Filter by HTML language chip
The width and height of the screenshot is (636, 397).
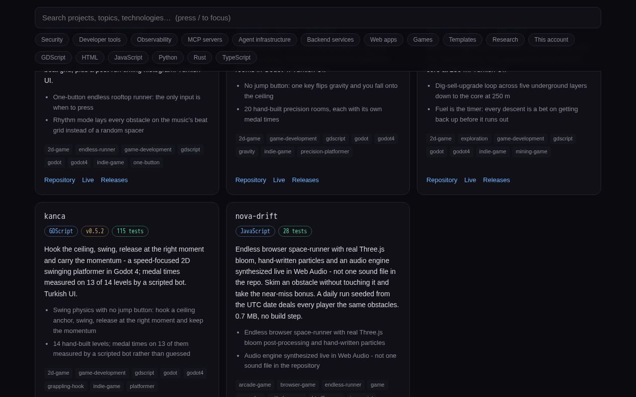pos(90,58)
